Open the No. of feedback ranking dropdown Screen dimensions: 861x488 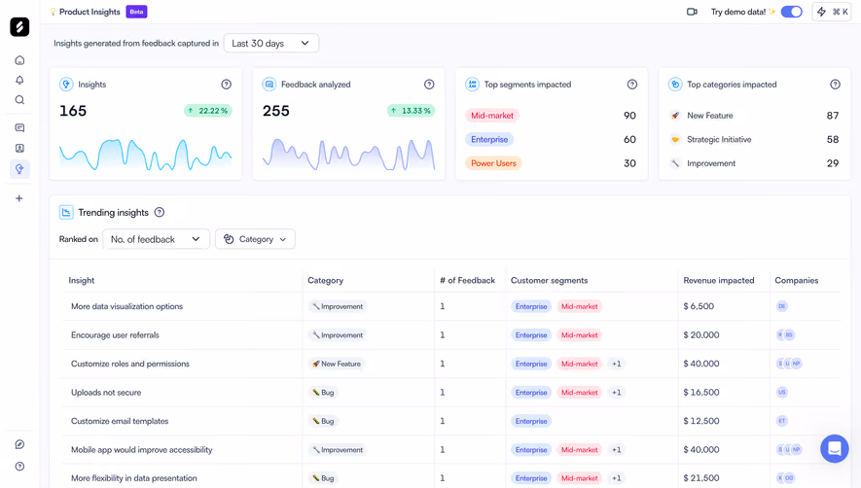click(x=156, y=239)
